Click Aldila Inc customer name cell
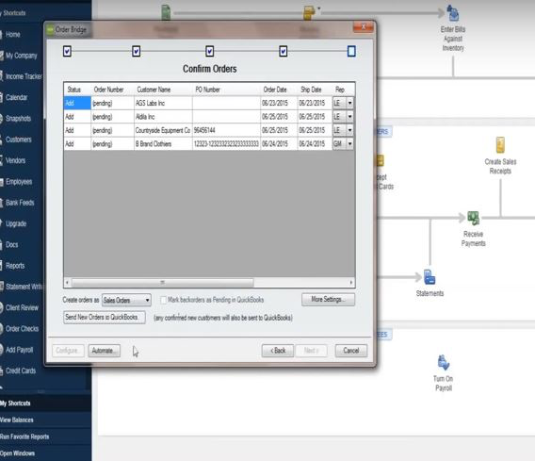The height and width of the screenshot is (461, 535). (x=163, y=117)
